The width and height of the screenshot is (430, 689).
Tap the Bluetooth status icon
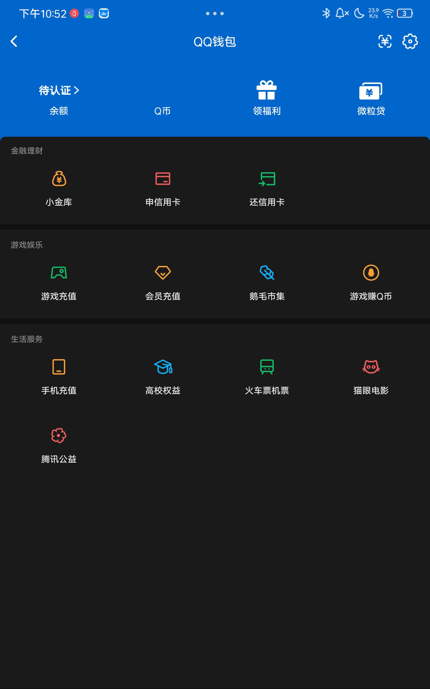[x=326, y=13]
